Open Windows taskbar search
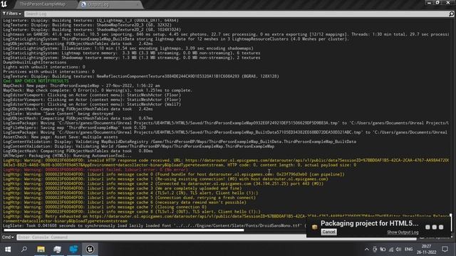The width and height of the screenshot is (456, 256). (x=24, y=249)
